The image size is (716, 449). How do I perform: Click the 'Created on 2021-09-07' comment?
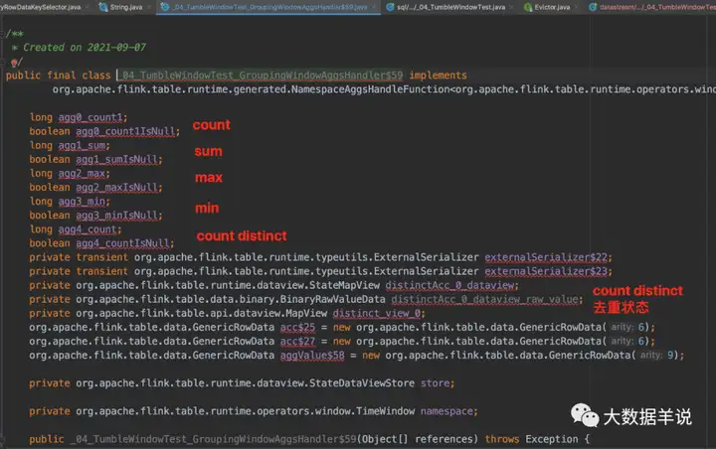(x=85, y=47)
